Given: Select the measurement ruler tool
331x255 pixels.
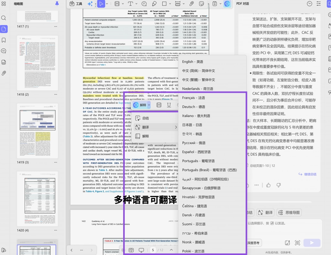Looking at the screenshot, I should [x=178, y=4].
